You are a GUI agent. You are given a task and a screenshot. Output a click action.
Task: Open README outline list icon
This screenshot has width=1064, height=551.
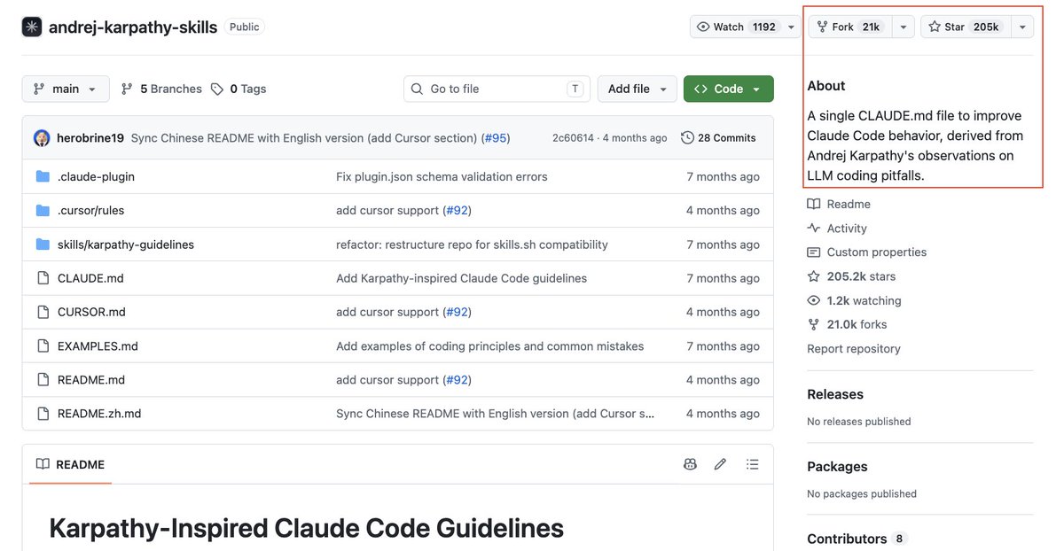pos(753,464)
